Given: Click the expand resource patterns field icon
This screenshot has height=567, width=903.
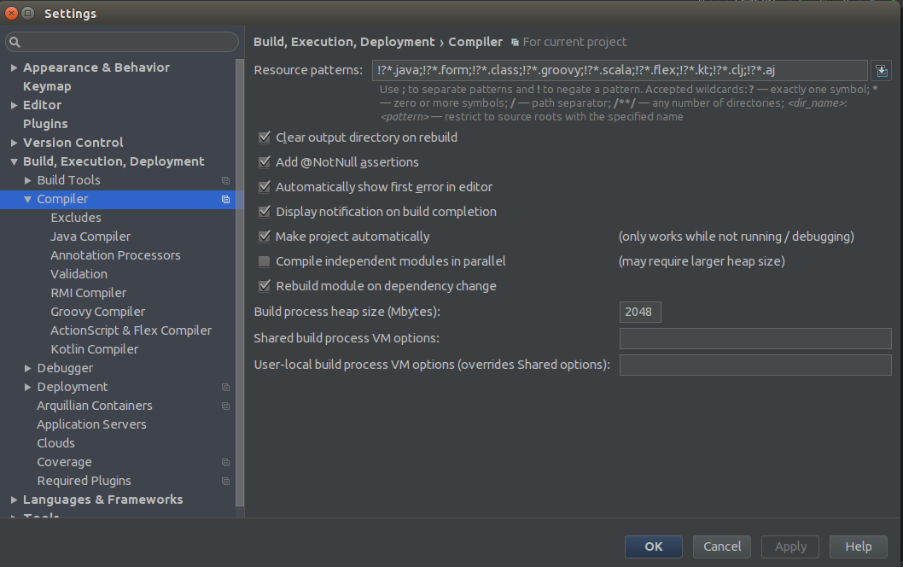Looking at the screenshot, I should (881, 70).
